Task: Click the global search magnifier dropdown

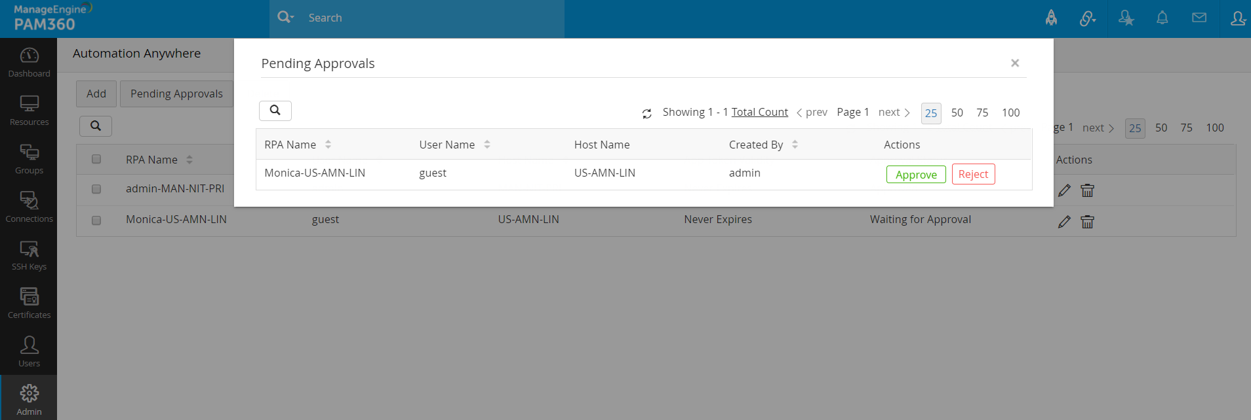Action: 285,17
